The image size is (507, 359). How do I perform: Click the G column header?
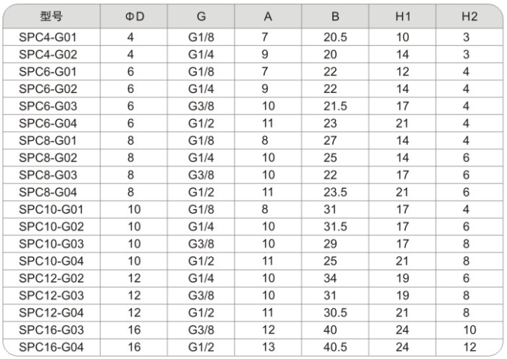(x=201, y=16)
